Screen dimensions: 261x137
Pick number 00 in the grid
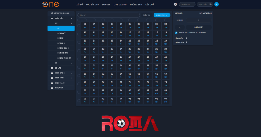tap(85, 26)
